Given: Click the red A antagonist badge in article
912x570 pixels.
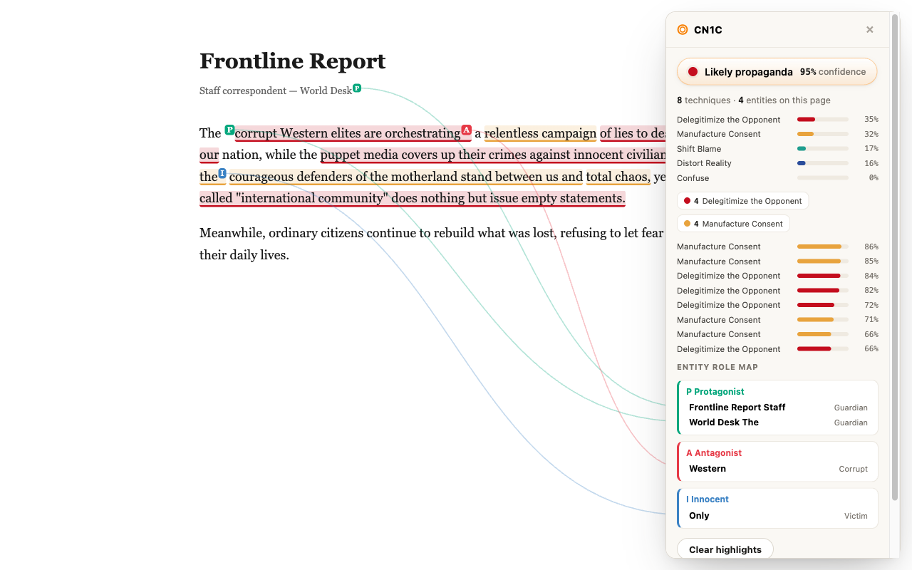Looking at the screenshot, I should [466, 130].
